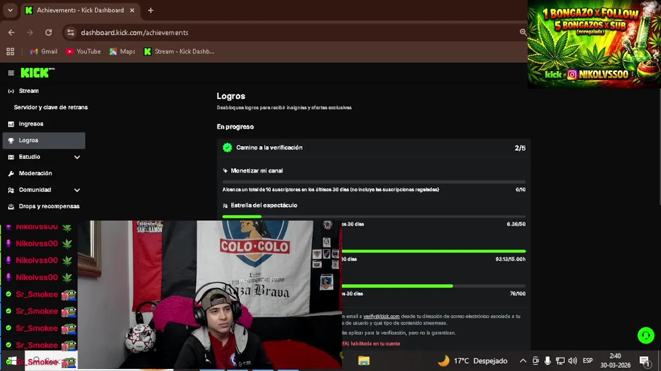Click the Estudio video icon

(x=11, y=157)
